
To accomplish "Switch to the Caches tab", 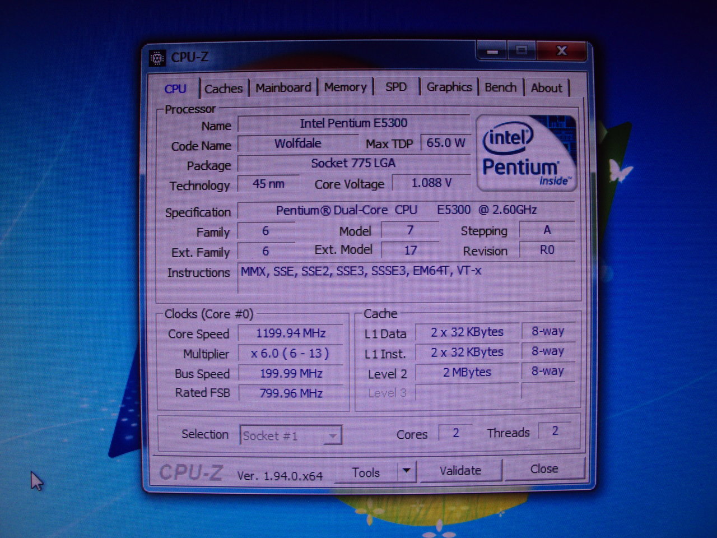I will [224, 89].
